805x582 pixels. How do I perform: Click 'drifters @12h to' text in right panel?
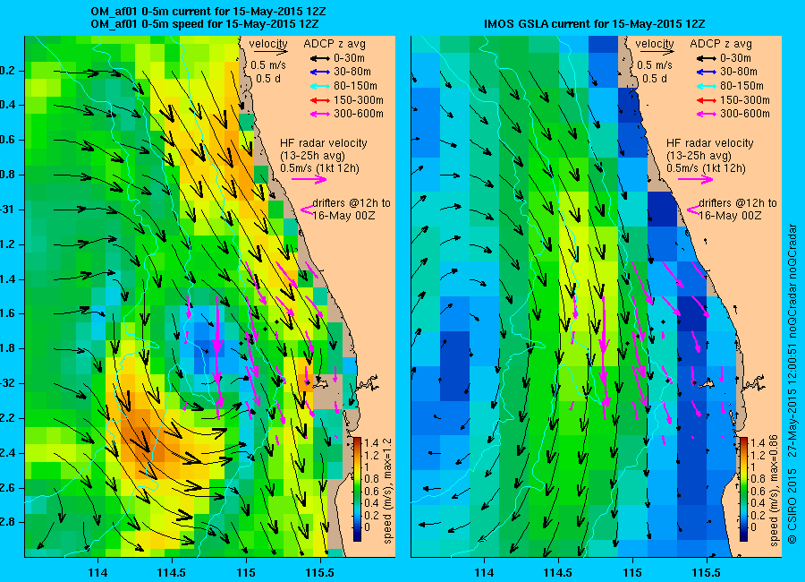pos(738,203)
